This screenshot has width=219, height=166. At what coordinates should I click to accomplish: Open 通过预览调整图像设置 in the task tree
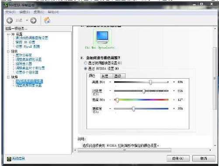32,38
